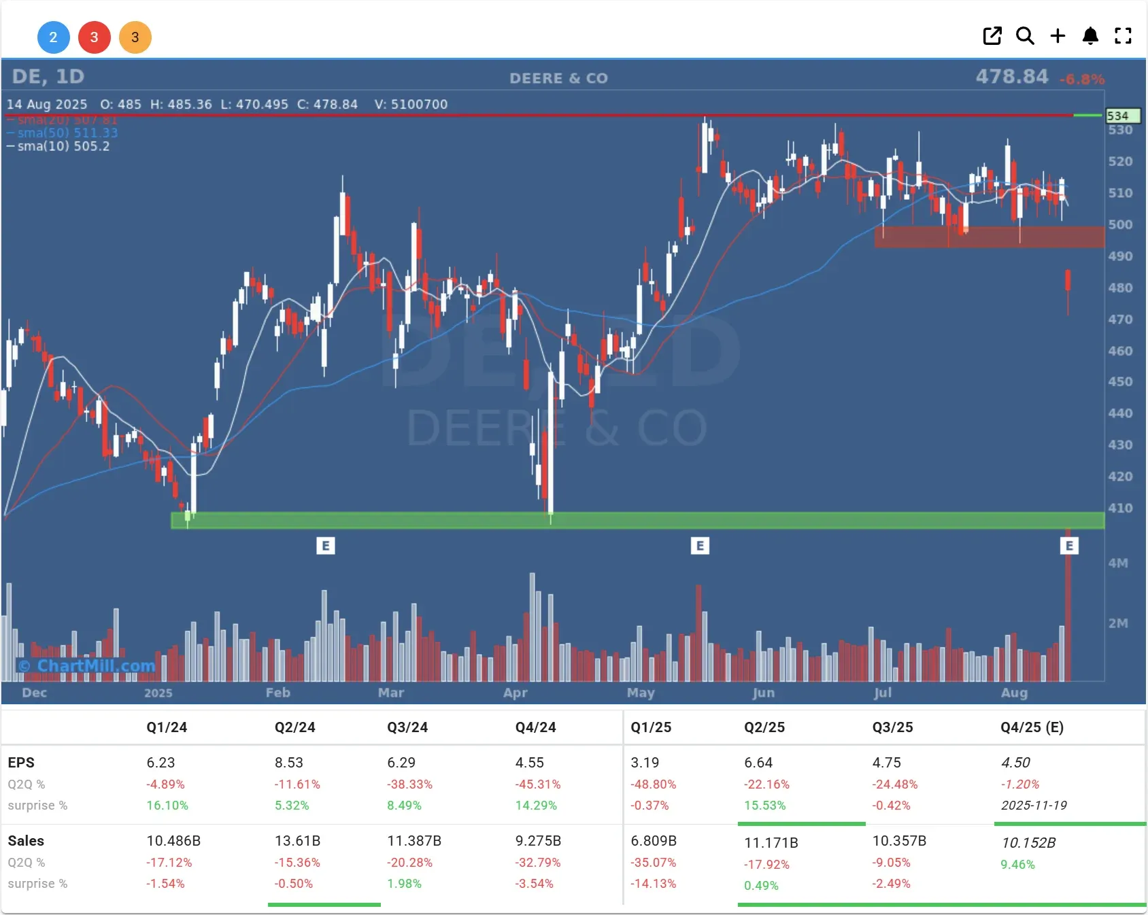Click the EPS row label

pyautogui.click(x=21, y=763)
